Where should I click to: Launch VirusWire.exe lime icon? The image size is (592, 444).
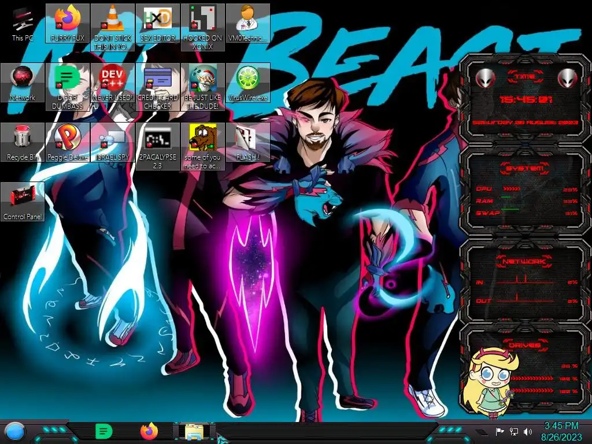(247, 83)
